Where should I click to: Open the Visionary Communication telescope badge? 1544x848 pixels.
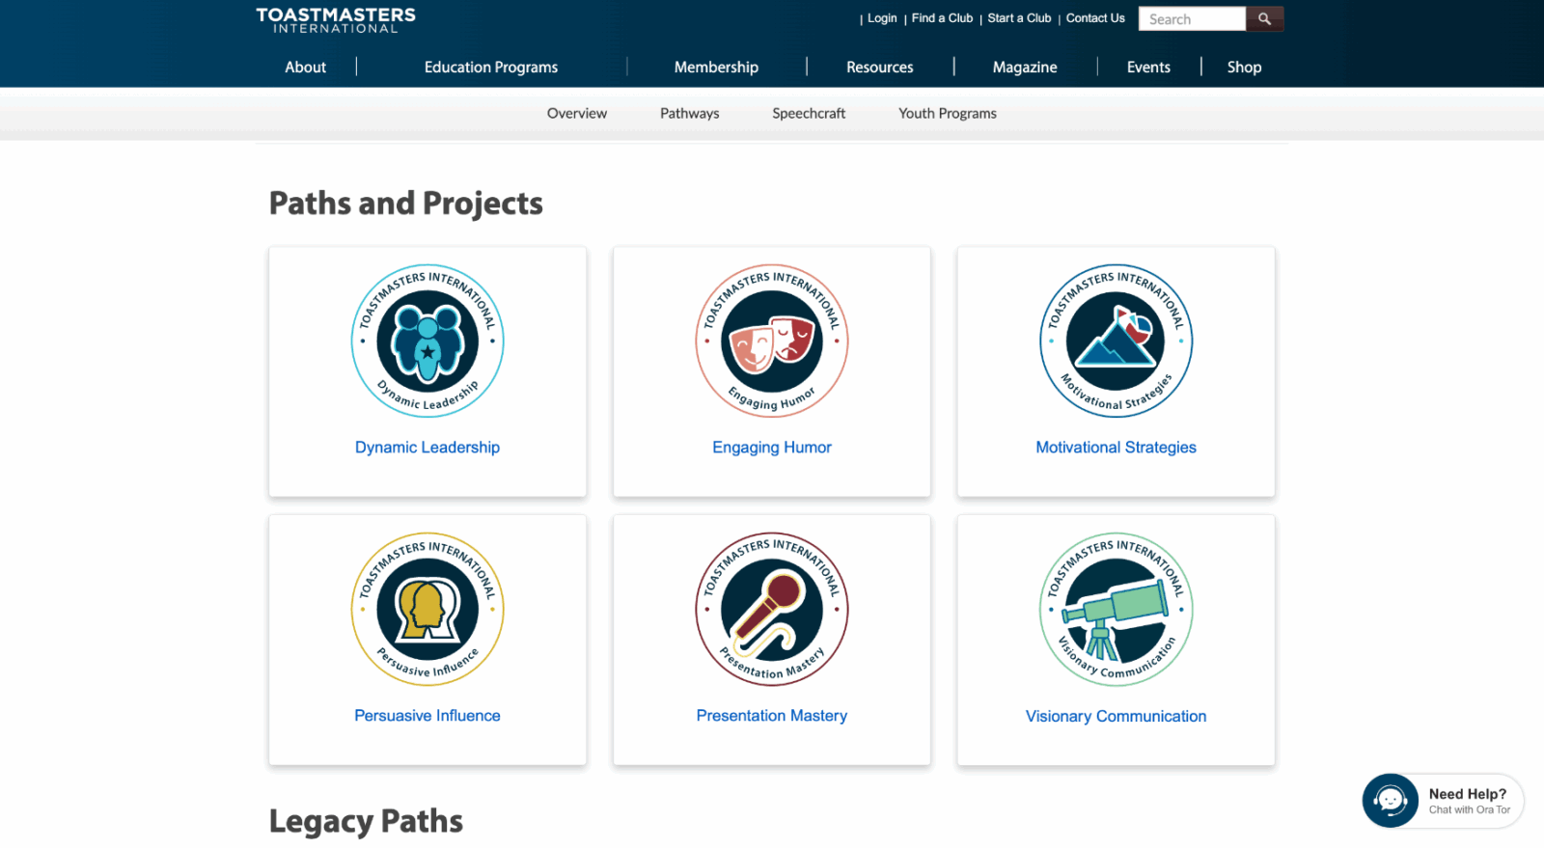click(1116, 609)
